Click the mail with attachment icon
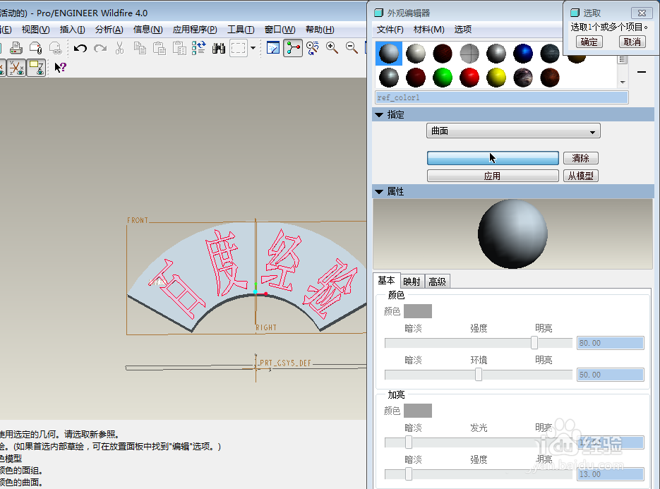Screen dimensions: 660x489 pos(36,48)
